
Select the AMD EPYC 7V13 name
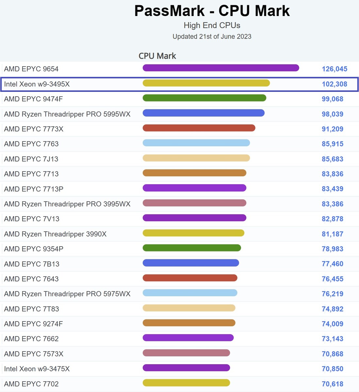coord(32,219)
